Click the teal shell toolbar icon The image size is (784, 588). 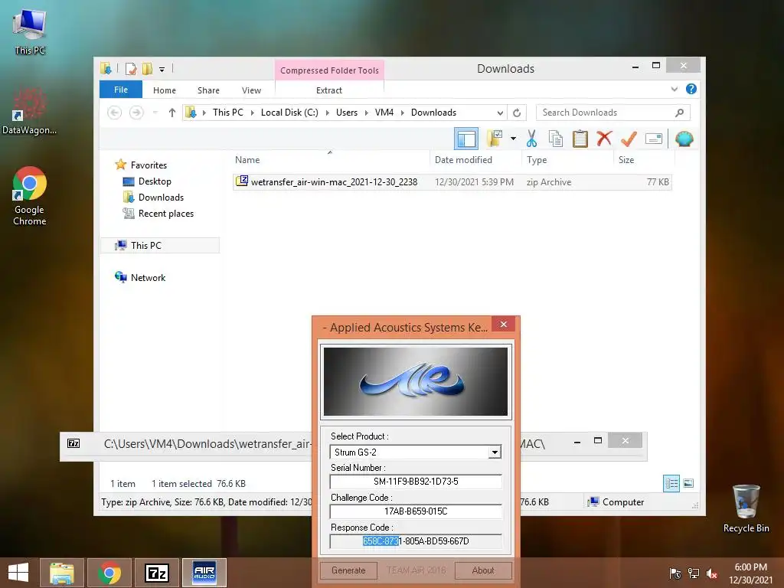(684, 139)
